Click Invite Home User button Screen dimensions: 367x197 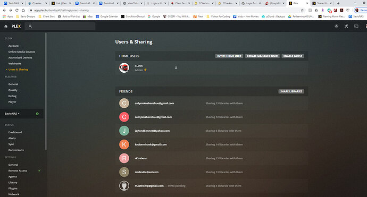(229, 56)
